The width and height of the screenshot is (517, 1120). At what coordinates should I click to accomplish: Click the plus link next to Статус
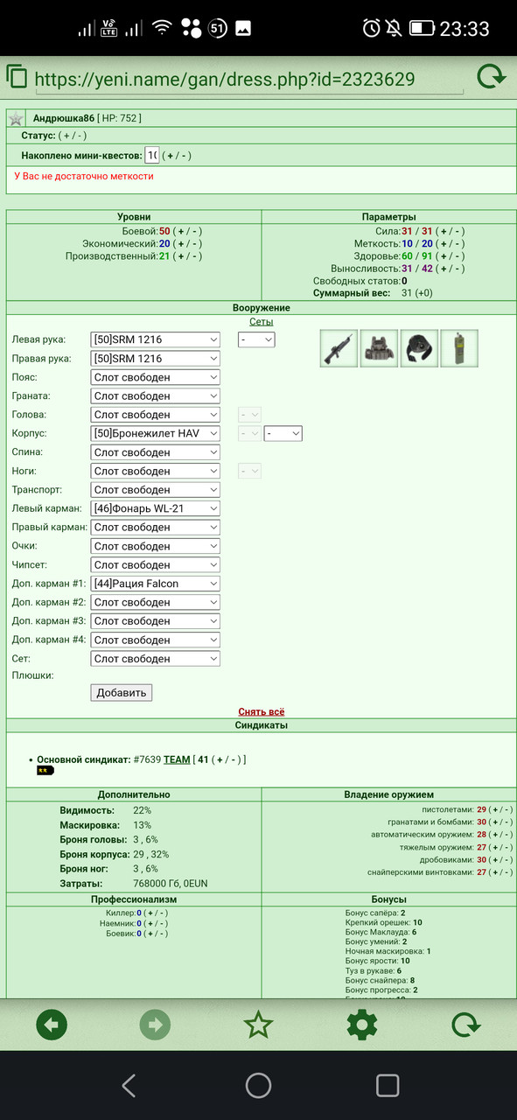click(66, 136)
